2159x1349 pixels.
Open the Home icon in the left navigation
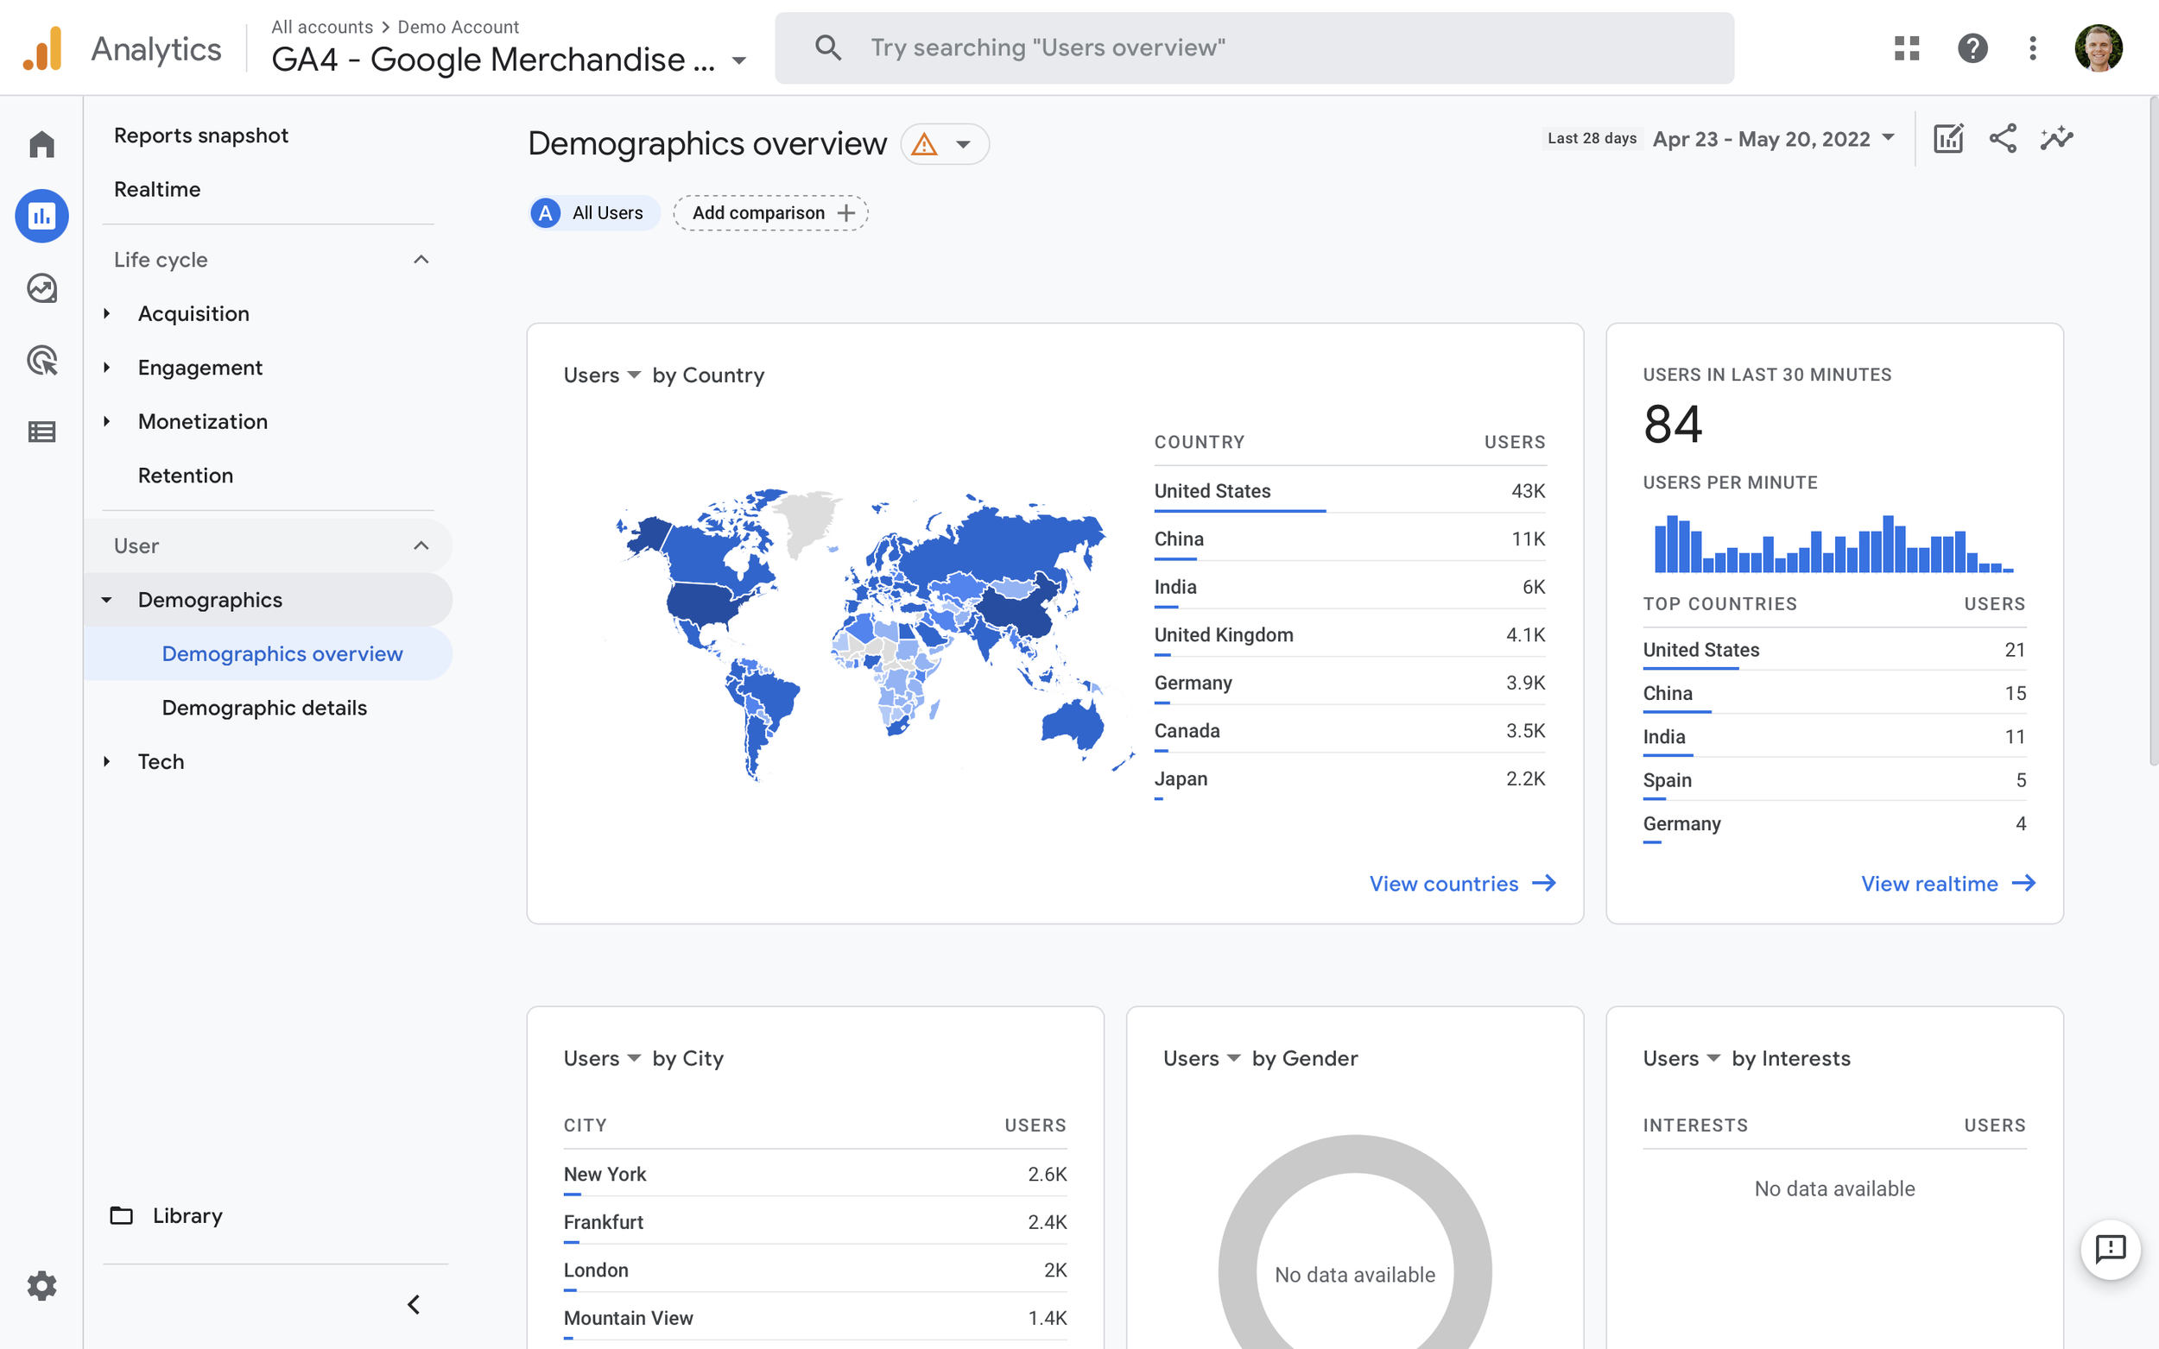[41, 143]
